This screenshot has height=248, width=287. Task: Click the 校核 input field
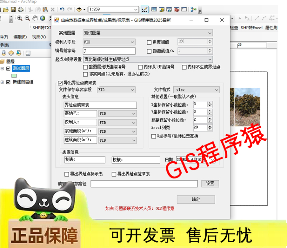pos(136,160)
